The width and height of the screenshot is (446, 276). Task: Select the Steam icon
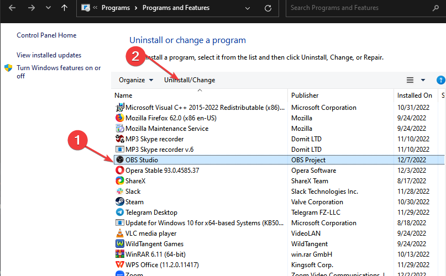pos(120,202)
